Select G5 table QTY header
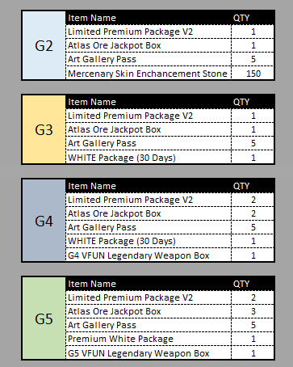Screen dimensions: 293x367 (241, 284)
